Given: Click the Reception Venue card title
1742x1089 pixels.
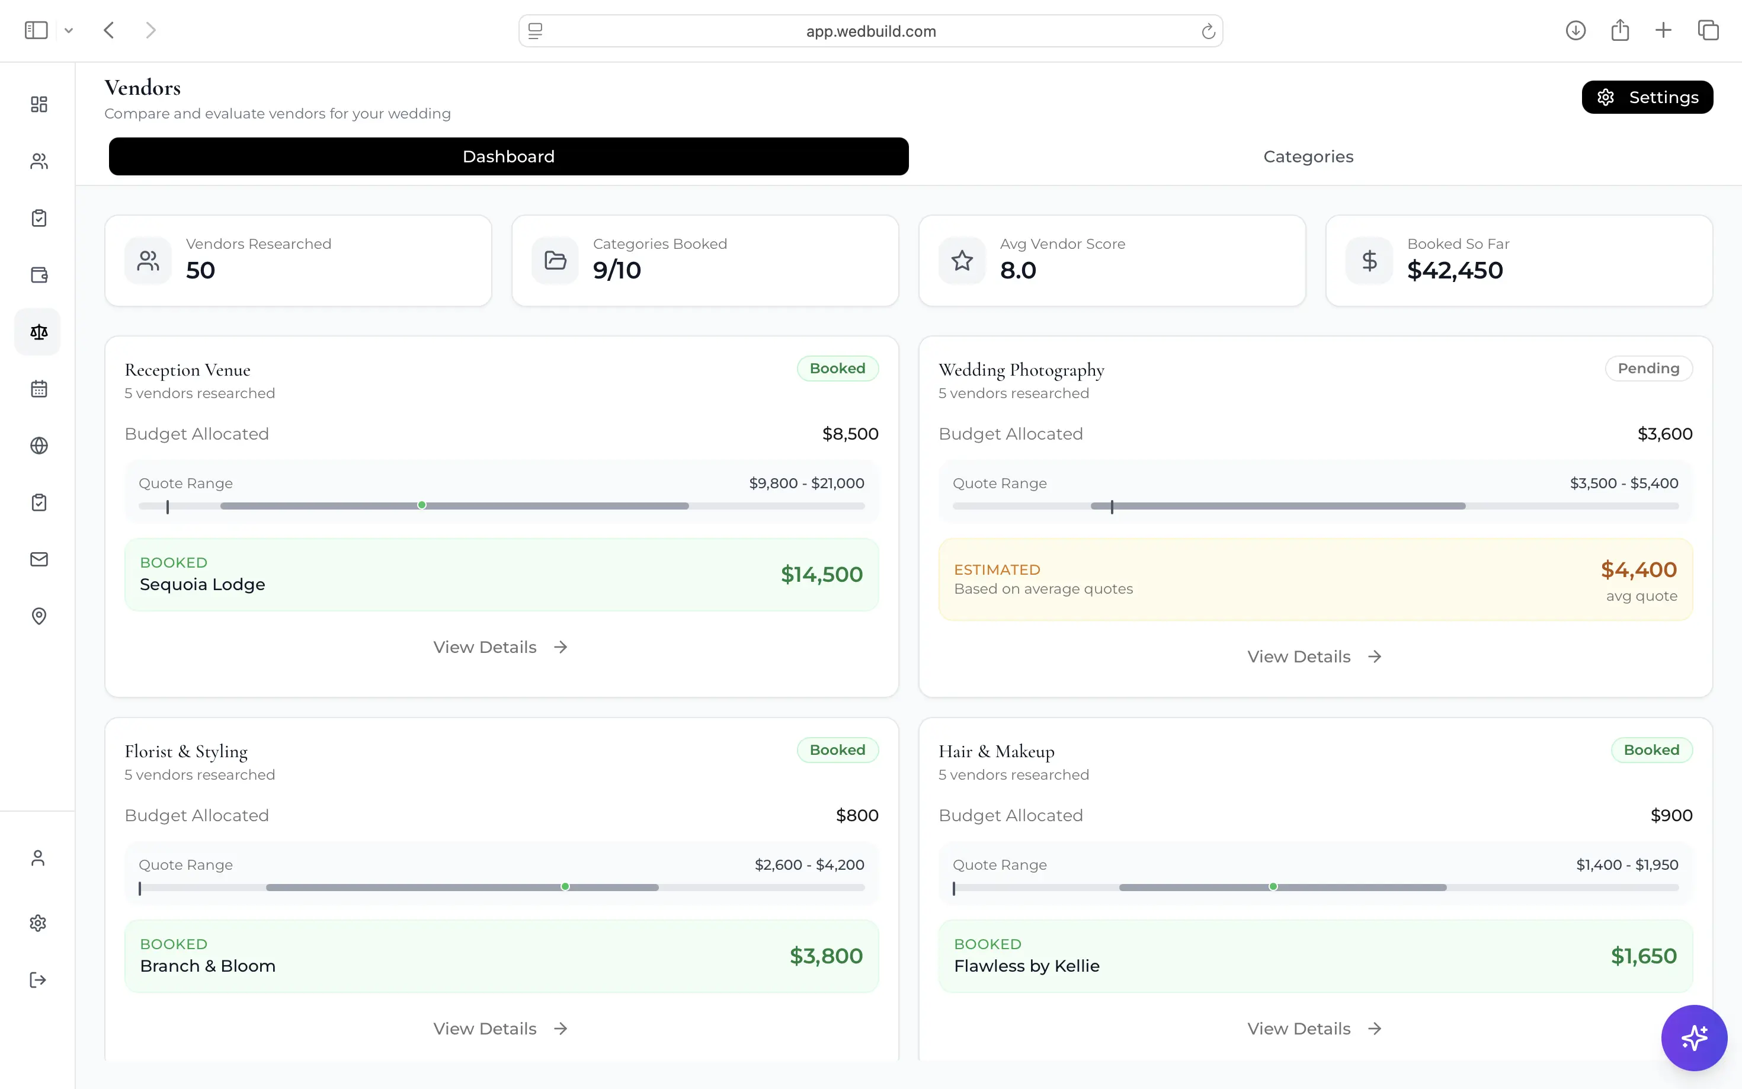Looking at the screenshot, I should point(187,370).
